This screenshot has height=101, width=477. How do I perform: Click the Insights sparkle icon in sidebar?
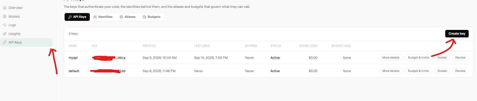coord(5,34)
